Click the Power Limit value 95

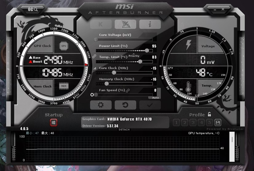(154, 46)
